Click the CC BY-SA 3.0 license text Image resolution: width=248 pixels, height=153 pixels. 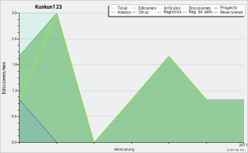point(235,150)
